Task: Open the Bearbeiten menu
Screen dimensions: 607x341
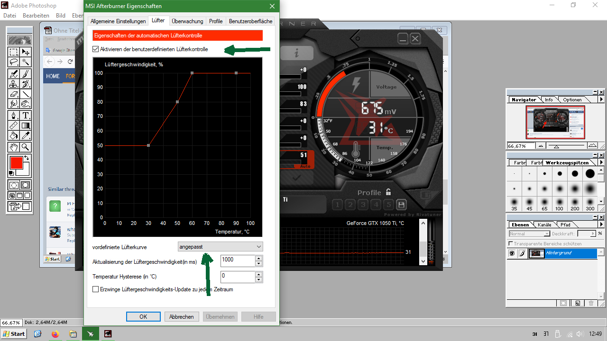Action: tap(36, 16)
